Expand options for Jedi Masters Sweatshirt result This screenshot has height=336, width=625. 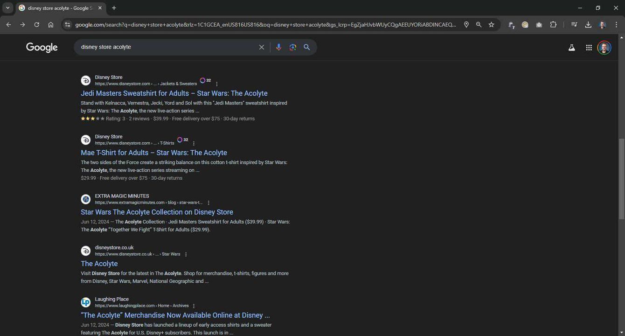[217, 84]
